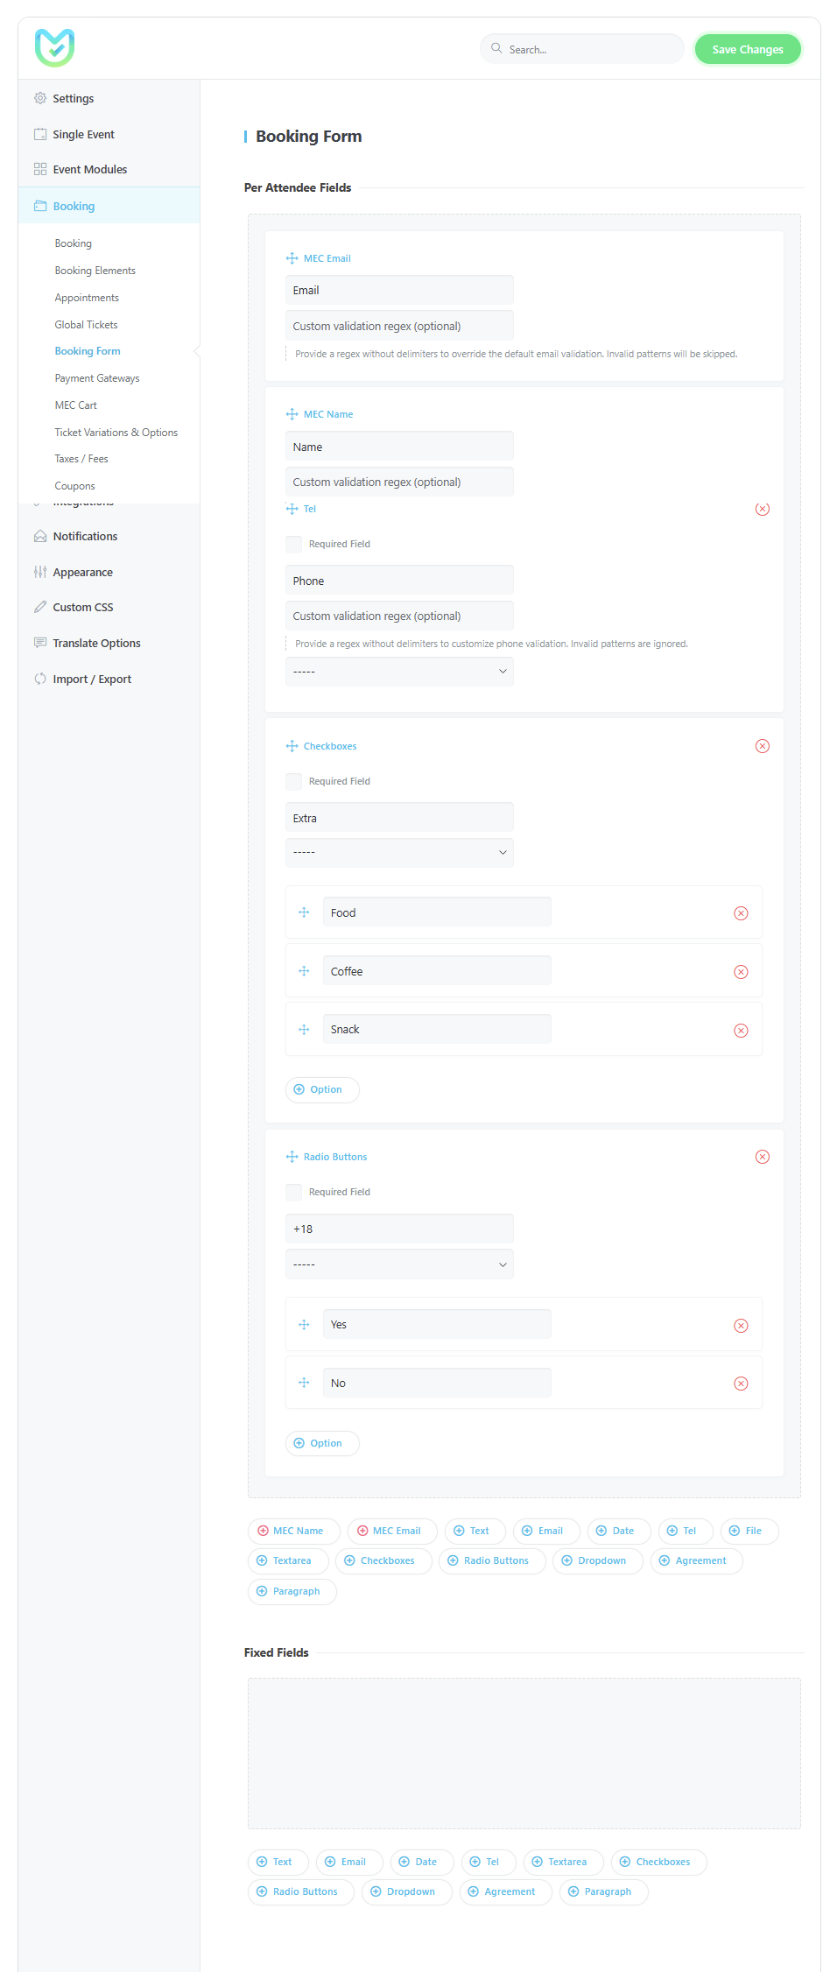
Task: Open the dropdown below the Phone field
Action: [x=399, y=672]
